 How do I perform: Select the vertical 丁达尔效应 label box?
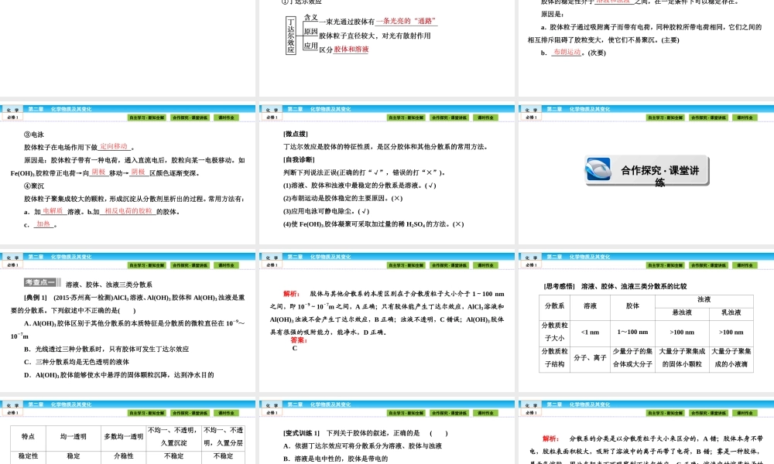tap(290, 35)
